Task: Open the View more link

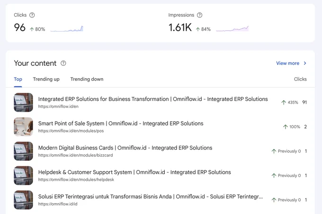Action: (287, 63)
